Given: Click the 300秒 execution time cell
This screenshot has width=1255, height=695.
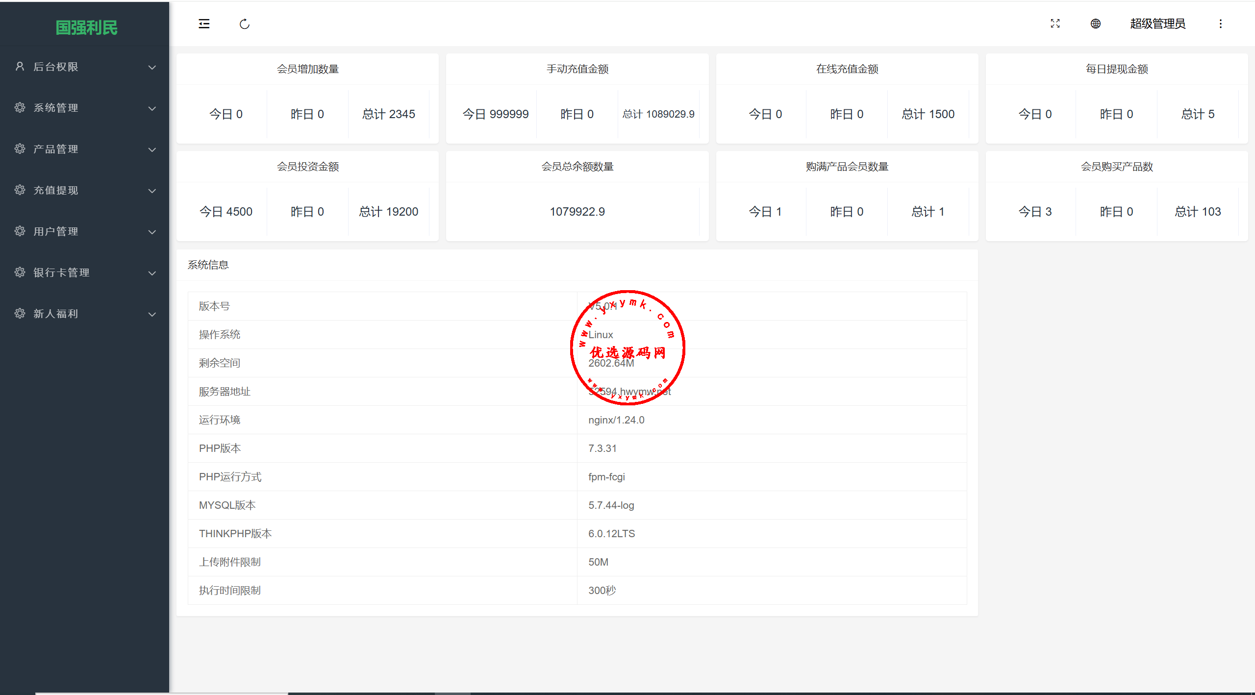Looking at the screenshot, I should [x=772, y=591].
